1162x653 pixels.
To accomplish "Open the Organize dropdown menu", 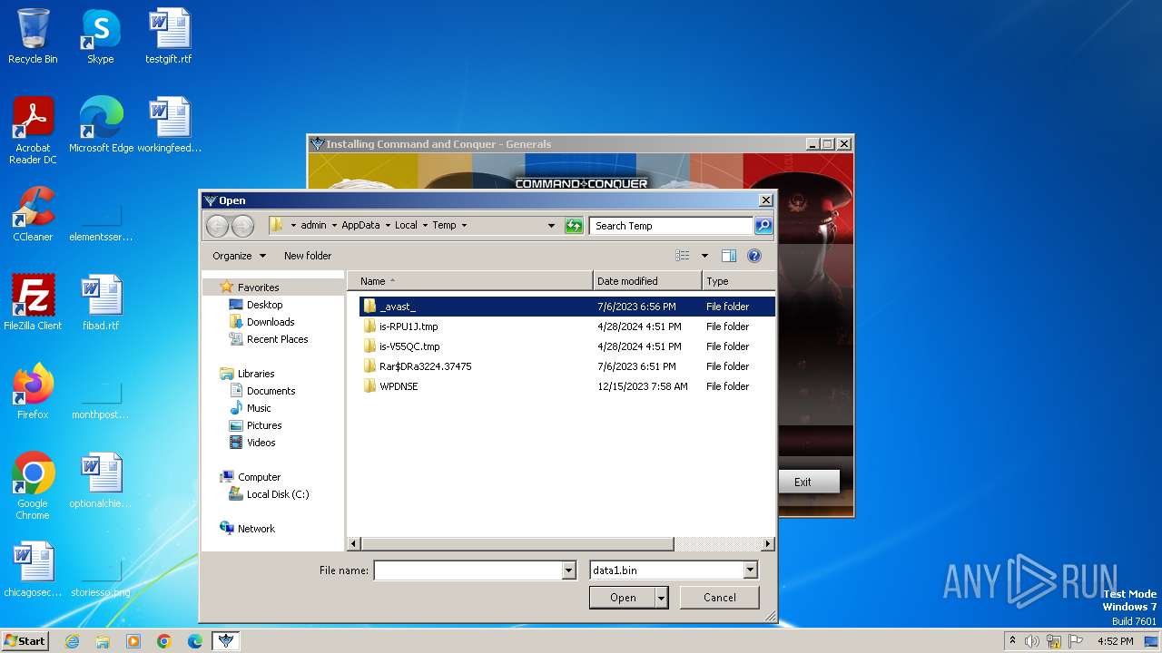I will 240,256.
